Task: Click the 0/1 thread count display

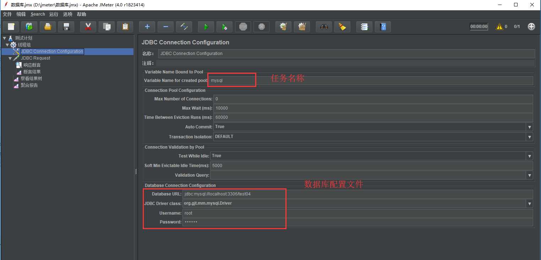Action: [517, 27]
